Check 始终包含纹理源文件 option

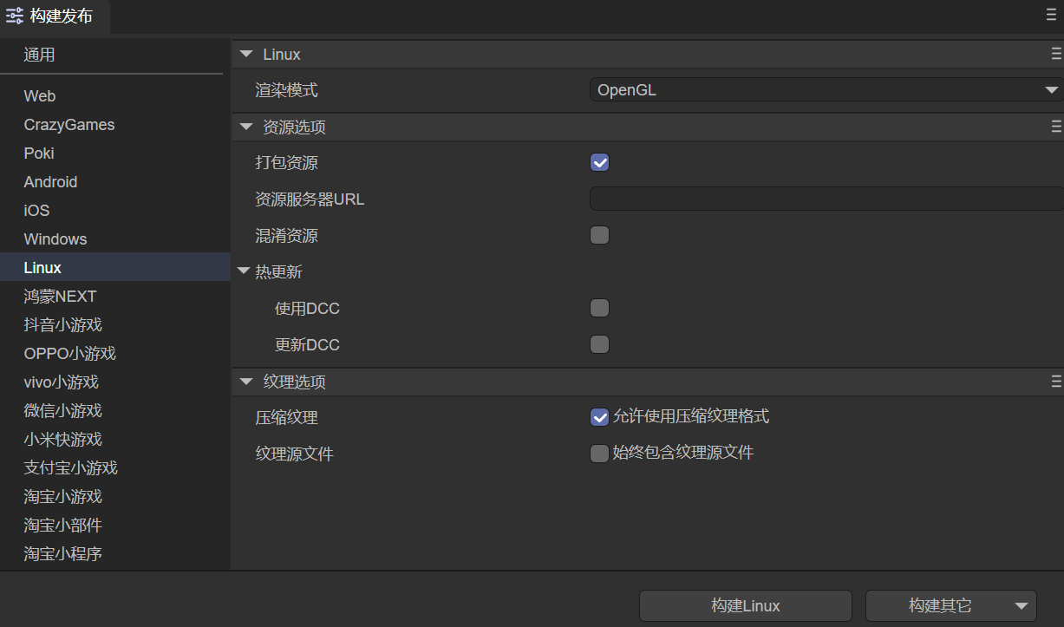pyautogui.click(x=599, y=454)
